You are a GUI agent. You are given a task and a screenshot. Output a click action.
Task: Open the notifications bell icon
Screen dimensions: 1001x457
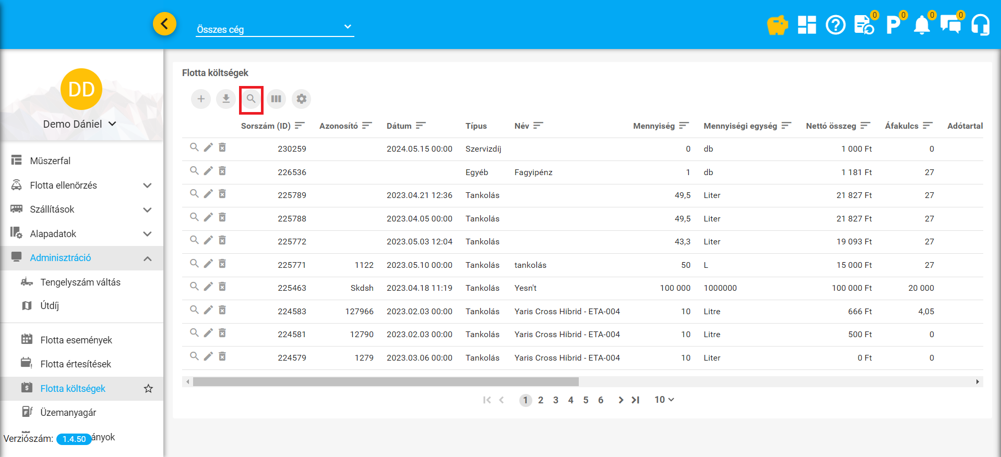coord(922,25)
